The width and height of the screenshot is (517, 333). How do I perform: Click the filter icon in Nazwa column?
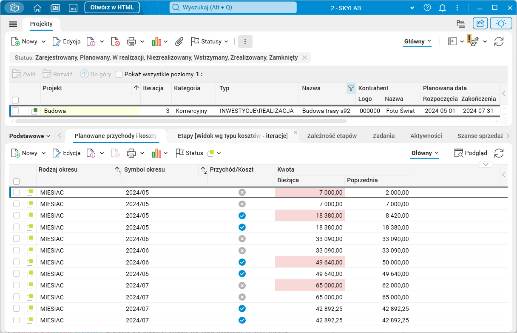351,88
